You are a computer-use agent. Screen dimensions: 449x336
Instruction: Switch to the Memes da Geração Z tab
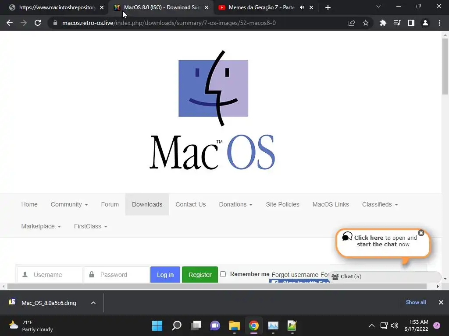tap(261, 7)
